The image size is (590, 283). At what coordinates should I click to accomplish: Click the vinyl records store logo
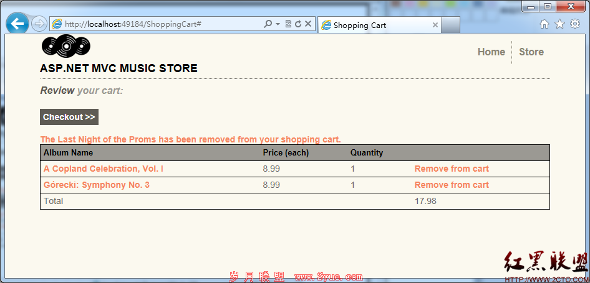(x=66, y=46)
